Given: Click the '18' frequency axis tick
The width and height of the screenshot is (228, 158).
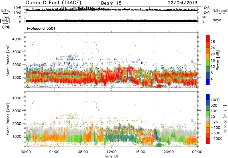Looking at the screenshot, I should [x=19, y=17].
